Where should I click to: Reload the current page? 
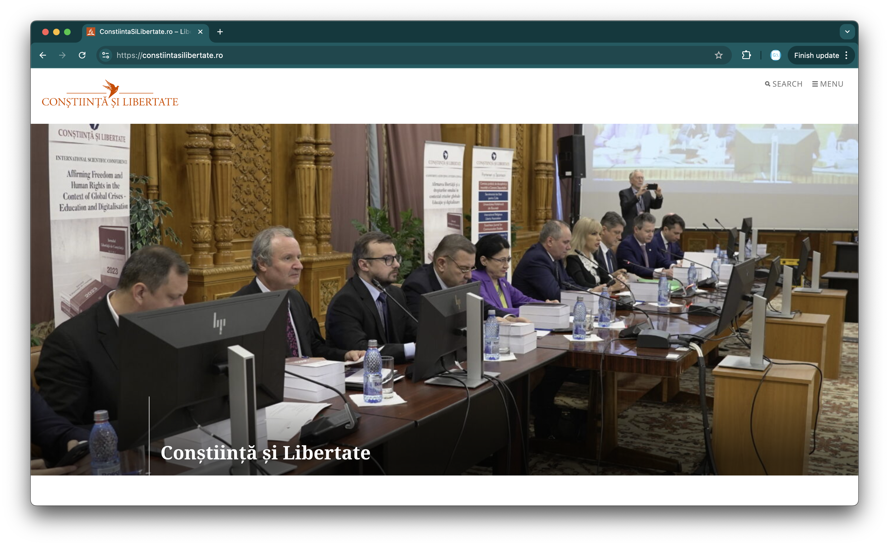(x=82, y=55)
